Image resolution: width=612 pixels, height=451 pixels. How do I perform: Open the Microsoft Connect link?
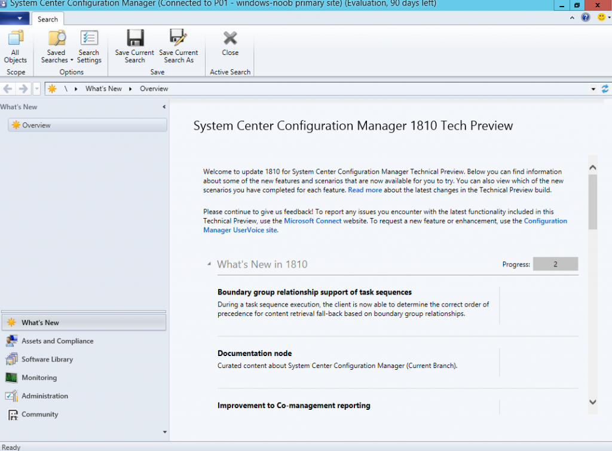click(x=313, y=221)
